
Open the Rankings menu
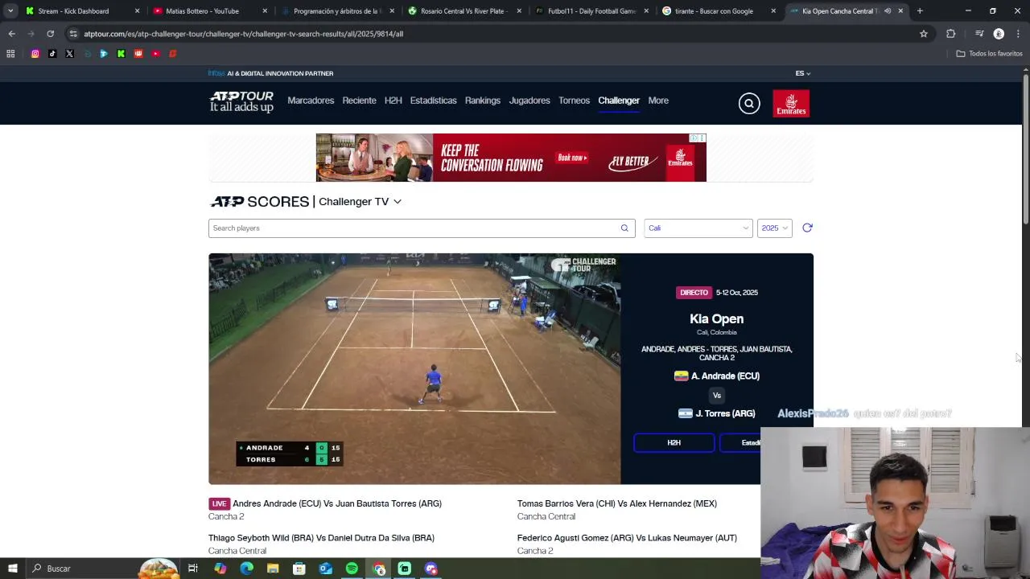[482, 101]
